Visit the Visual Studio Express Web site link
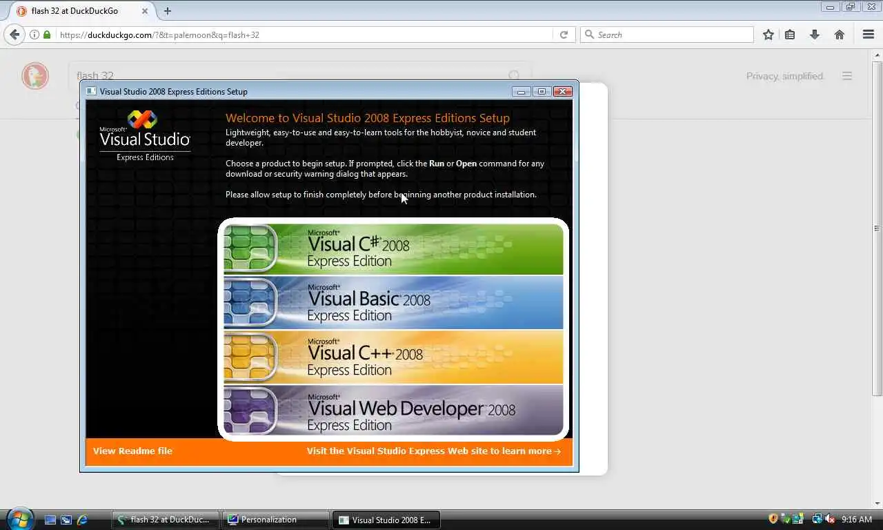This screenshot has width=883, height=530. (x=434, y=451)
